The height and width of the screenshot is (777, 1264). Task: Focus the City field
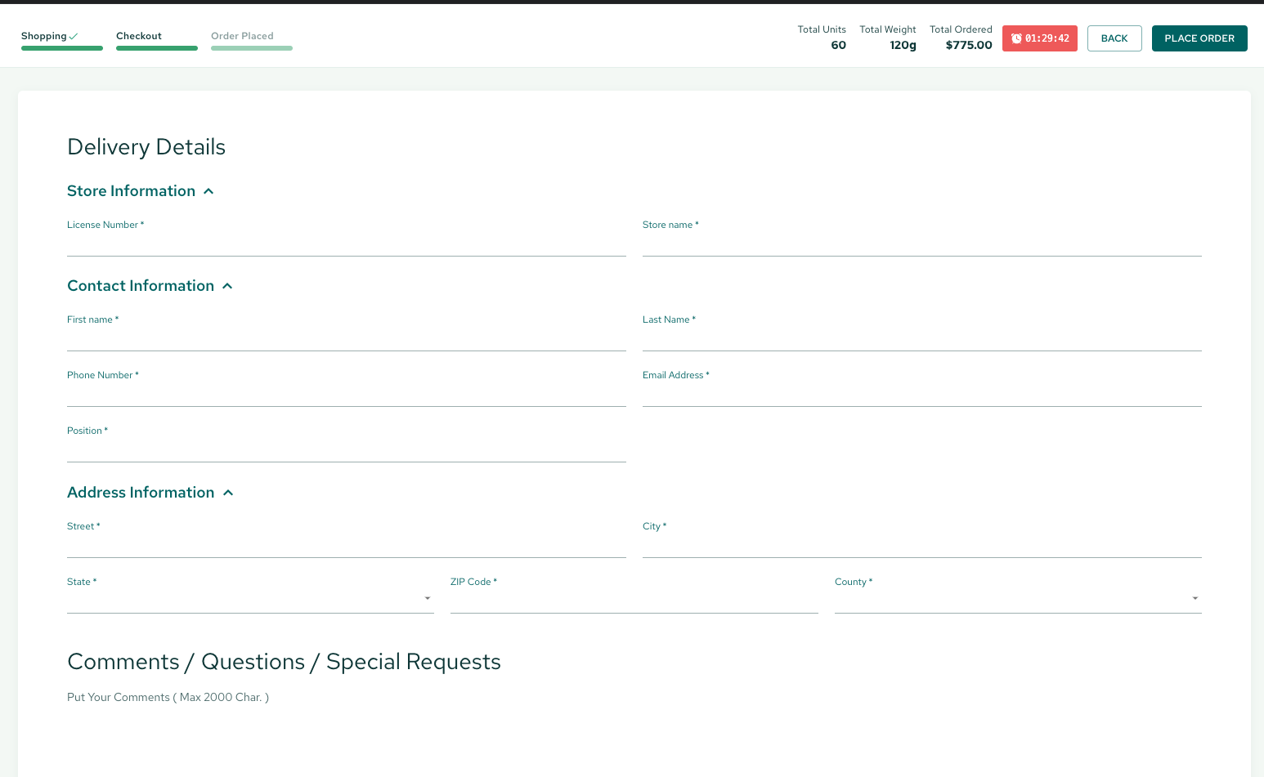coord(922,546)
